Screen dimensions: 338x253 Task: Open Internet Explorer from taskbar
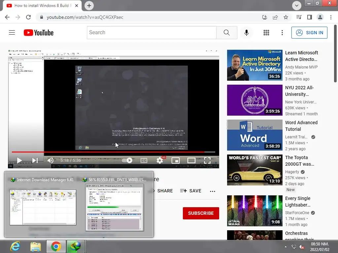pos(15,246)
